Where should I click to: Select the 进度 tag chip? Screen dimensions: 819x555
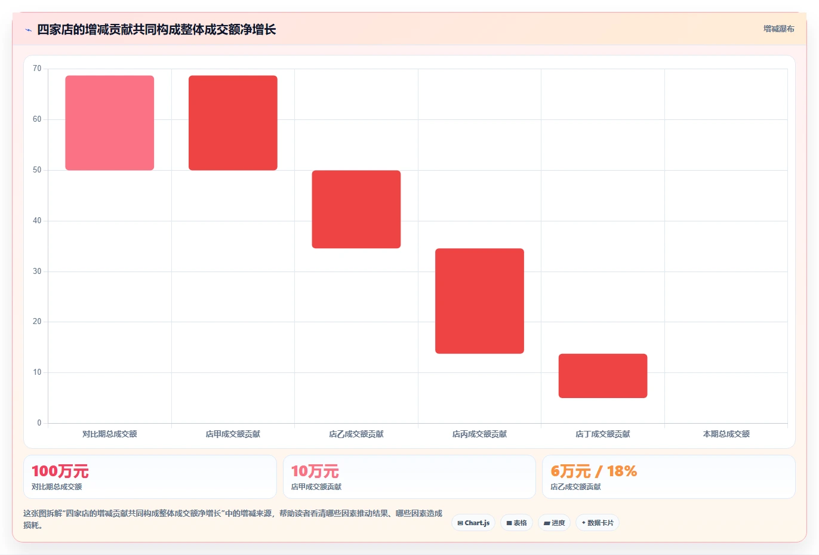pos(554,523)
